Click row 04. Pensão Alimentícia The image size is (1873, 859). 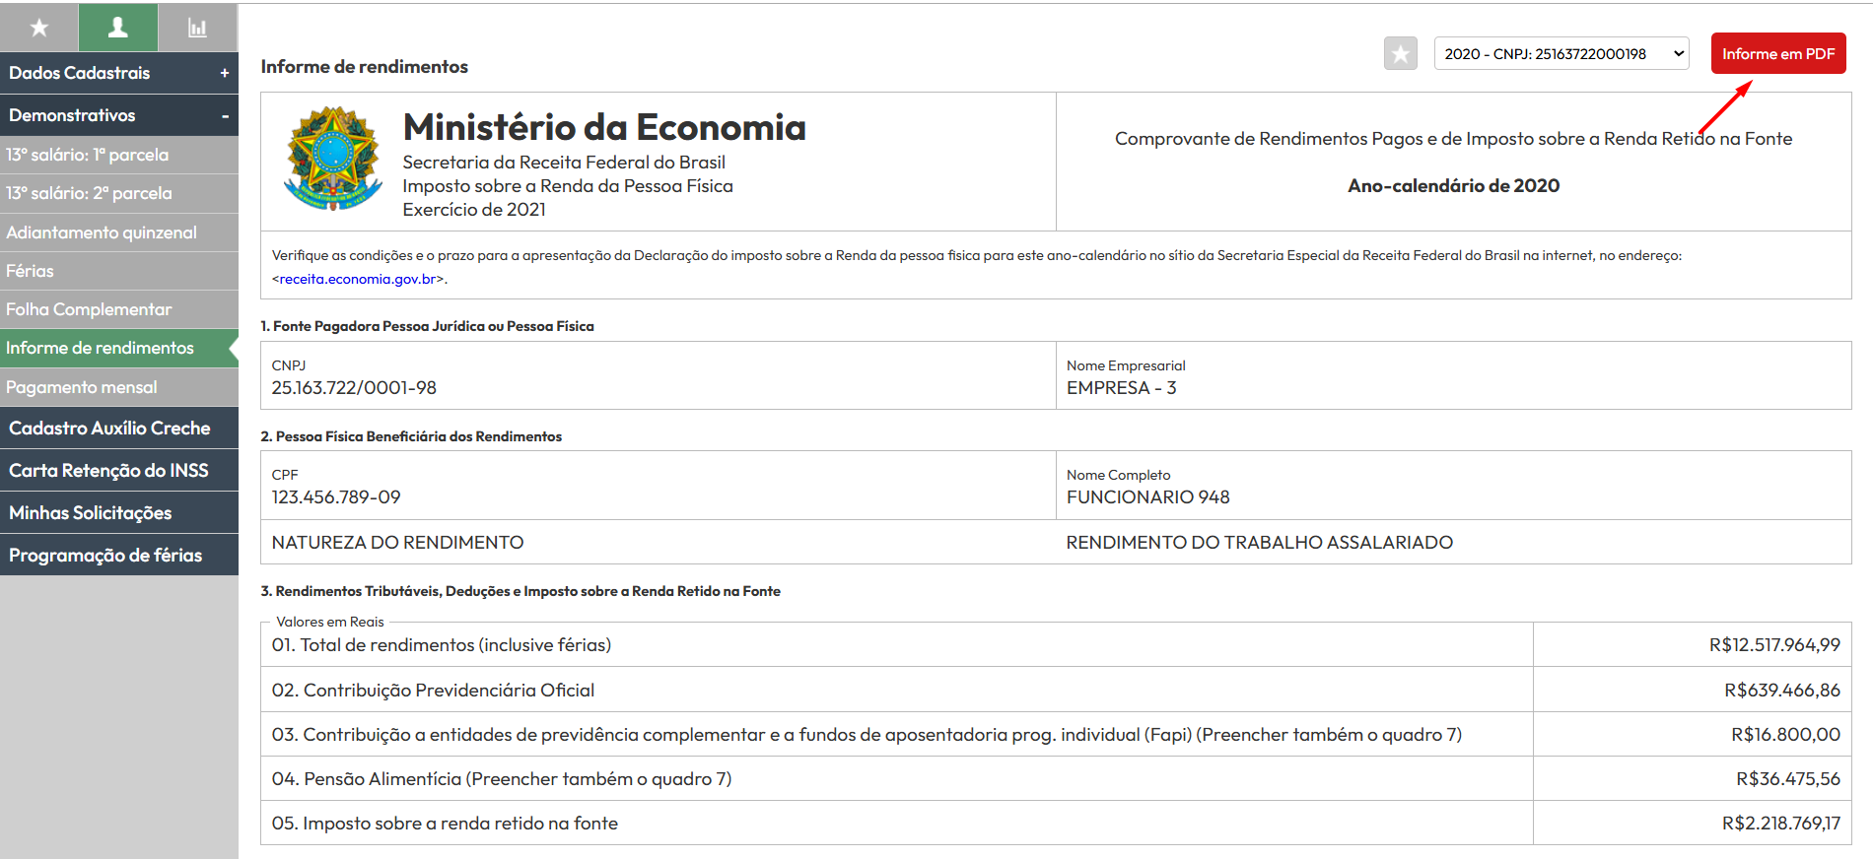coord(1056,779)
